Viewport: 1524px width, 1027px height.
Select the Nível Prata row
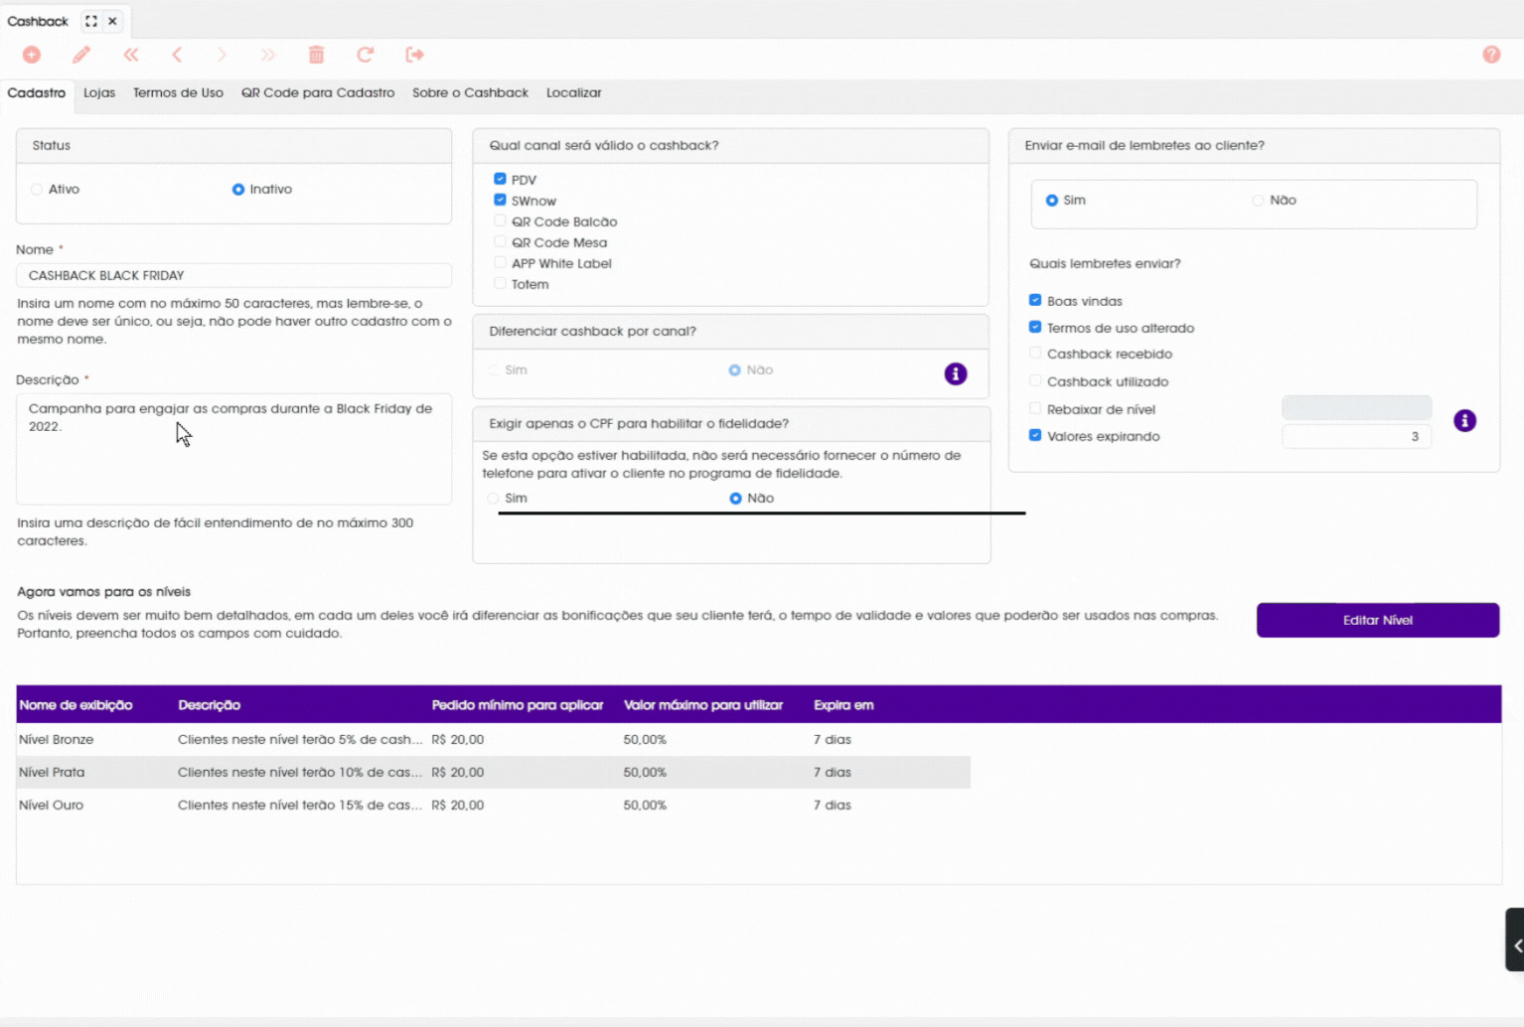(x=493, y=772)
